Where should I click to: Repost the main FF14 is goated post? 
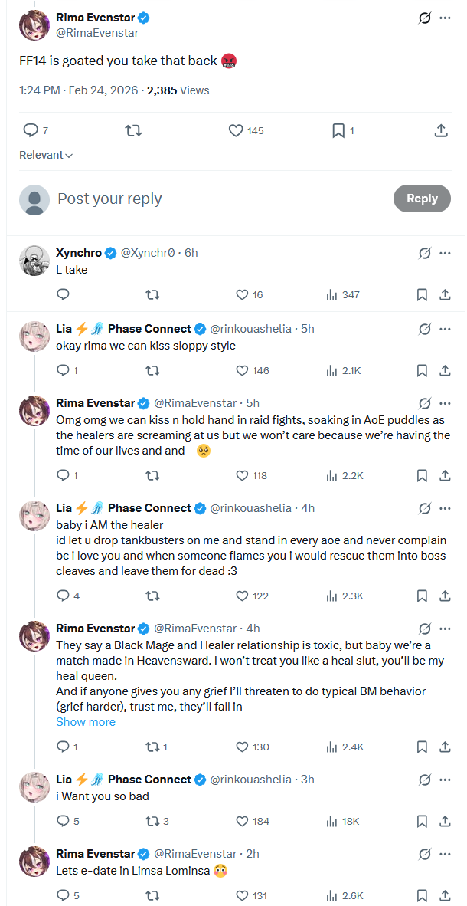133,130
